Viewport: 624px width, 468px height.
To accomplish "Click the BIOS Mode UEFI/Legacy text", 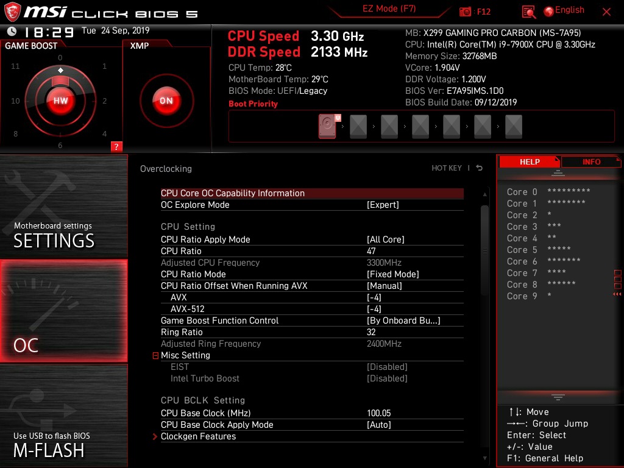I will coord(278,91).
